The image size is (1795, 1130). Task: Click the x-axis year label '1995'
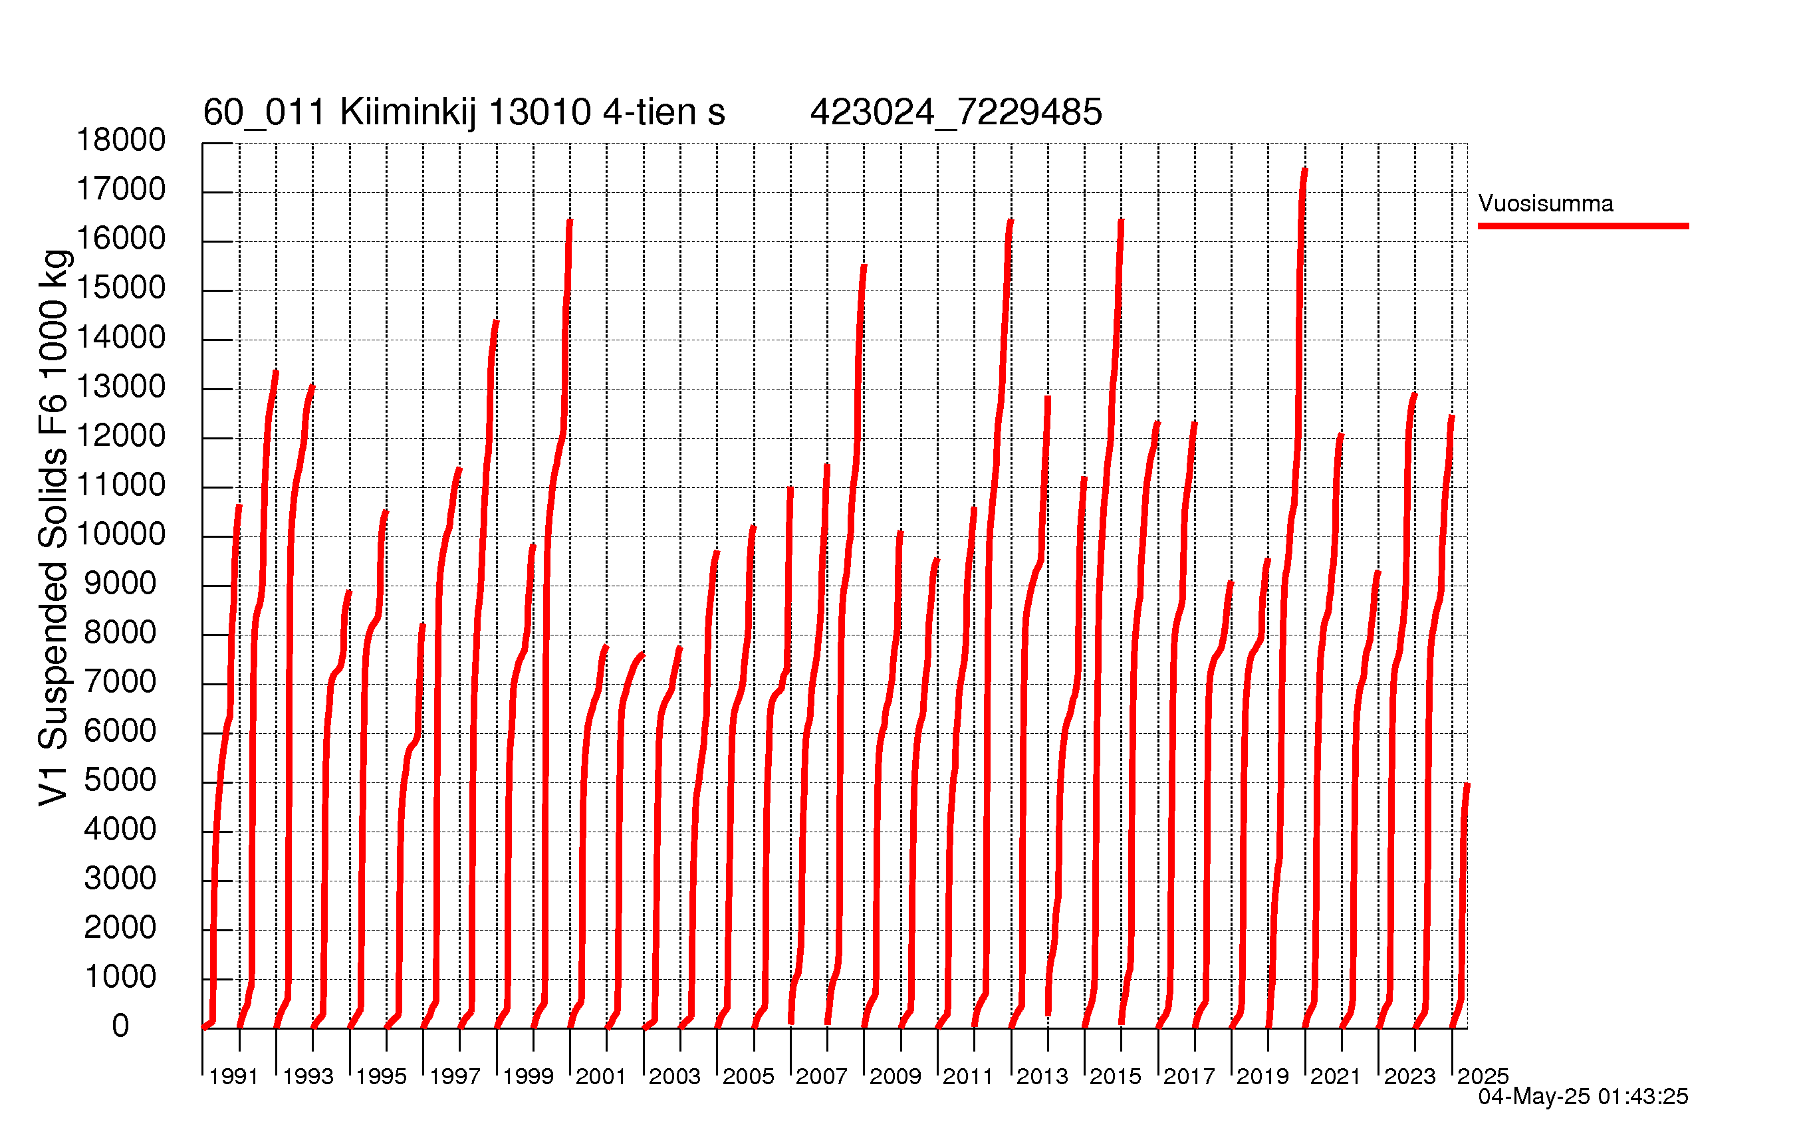(x=381, y=1077)
